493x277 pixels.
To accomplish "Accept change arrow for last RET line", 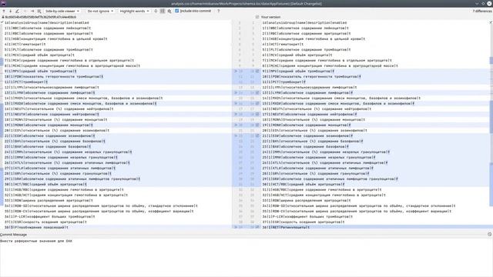I will pyautogui.click(x=236, y=227).
